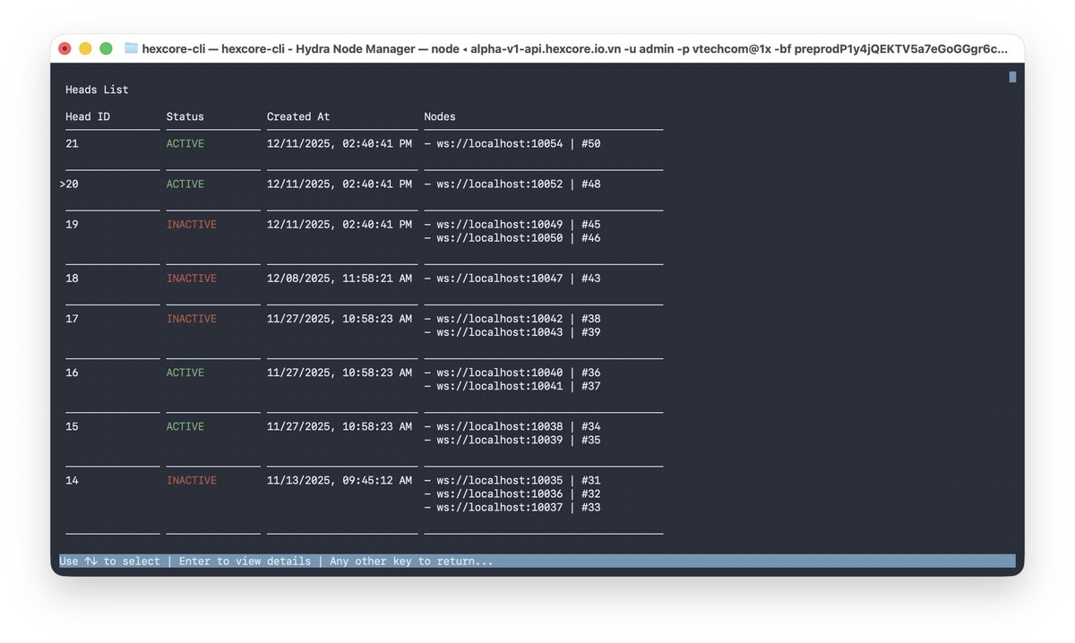Click node ws://localhost:10036 | #32
1075x643 pixels.
coord(512,494)
